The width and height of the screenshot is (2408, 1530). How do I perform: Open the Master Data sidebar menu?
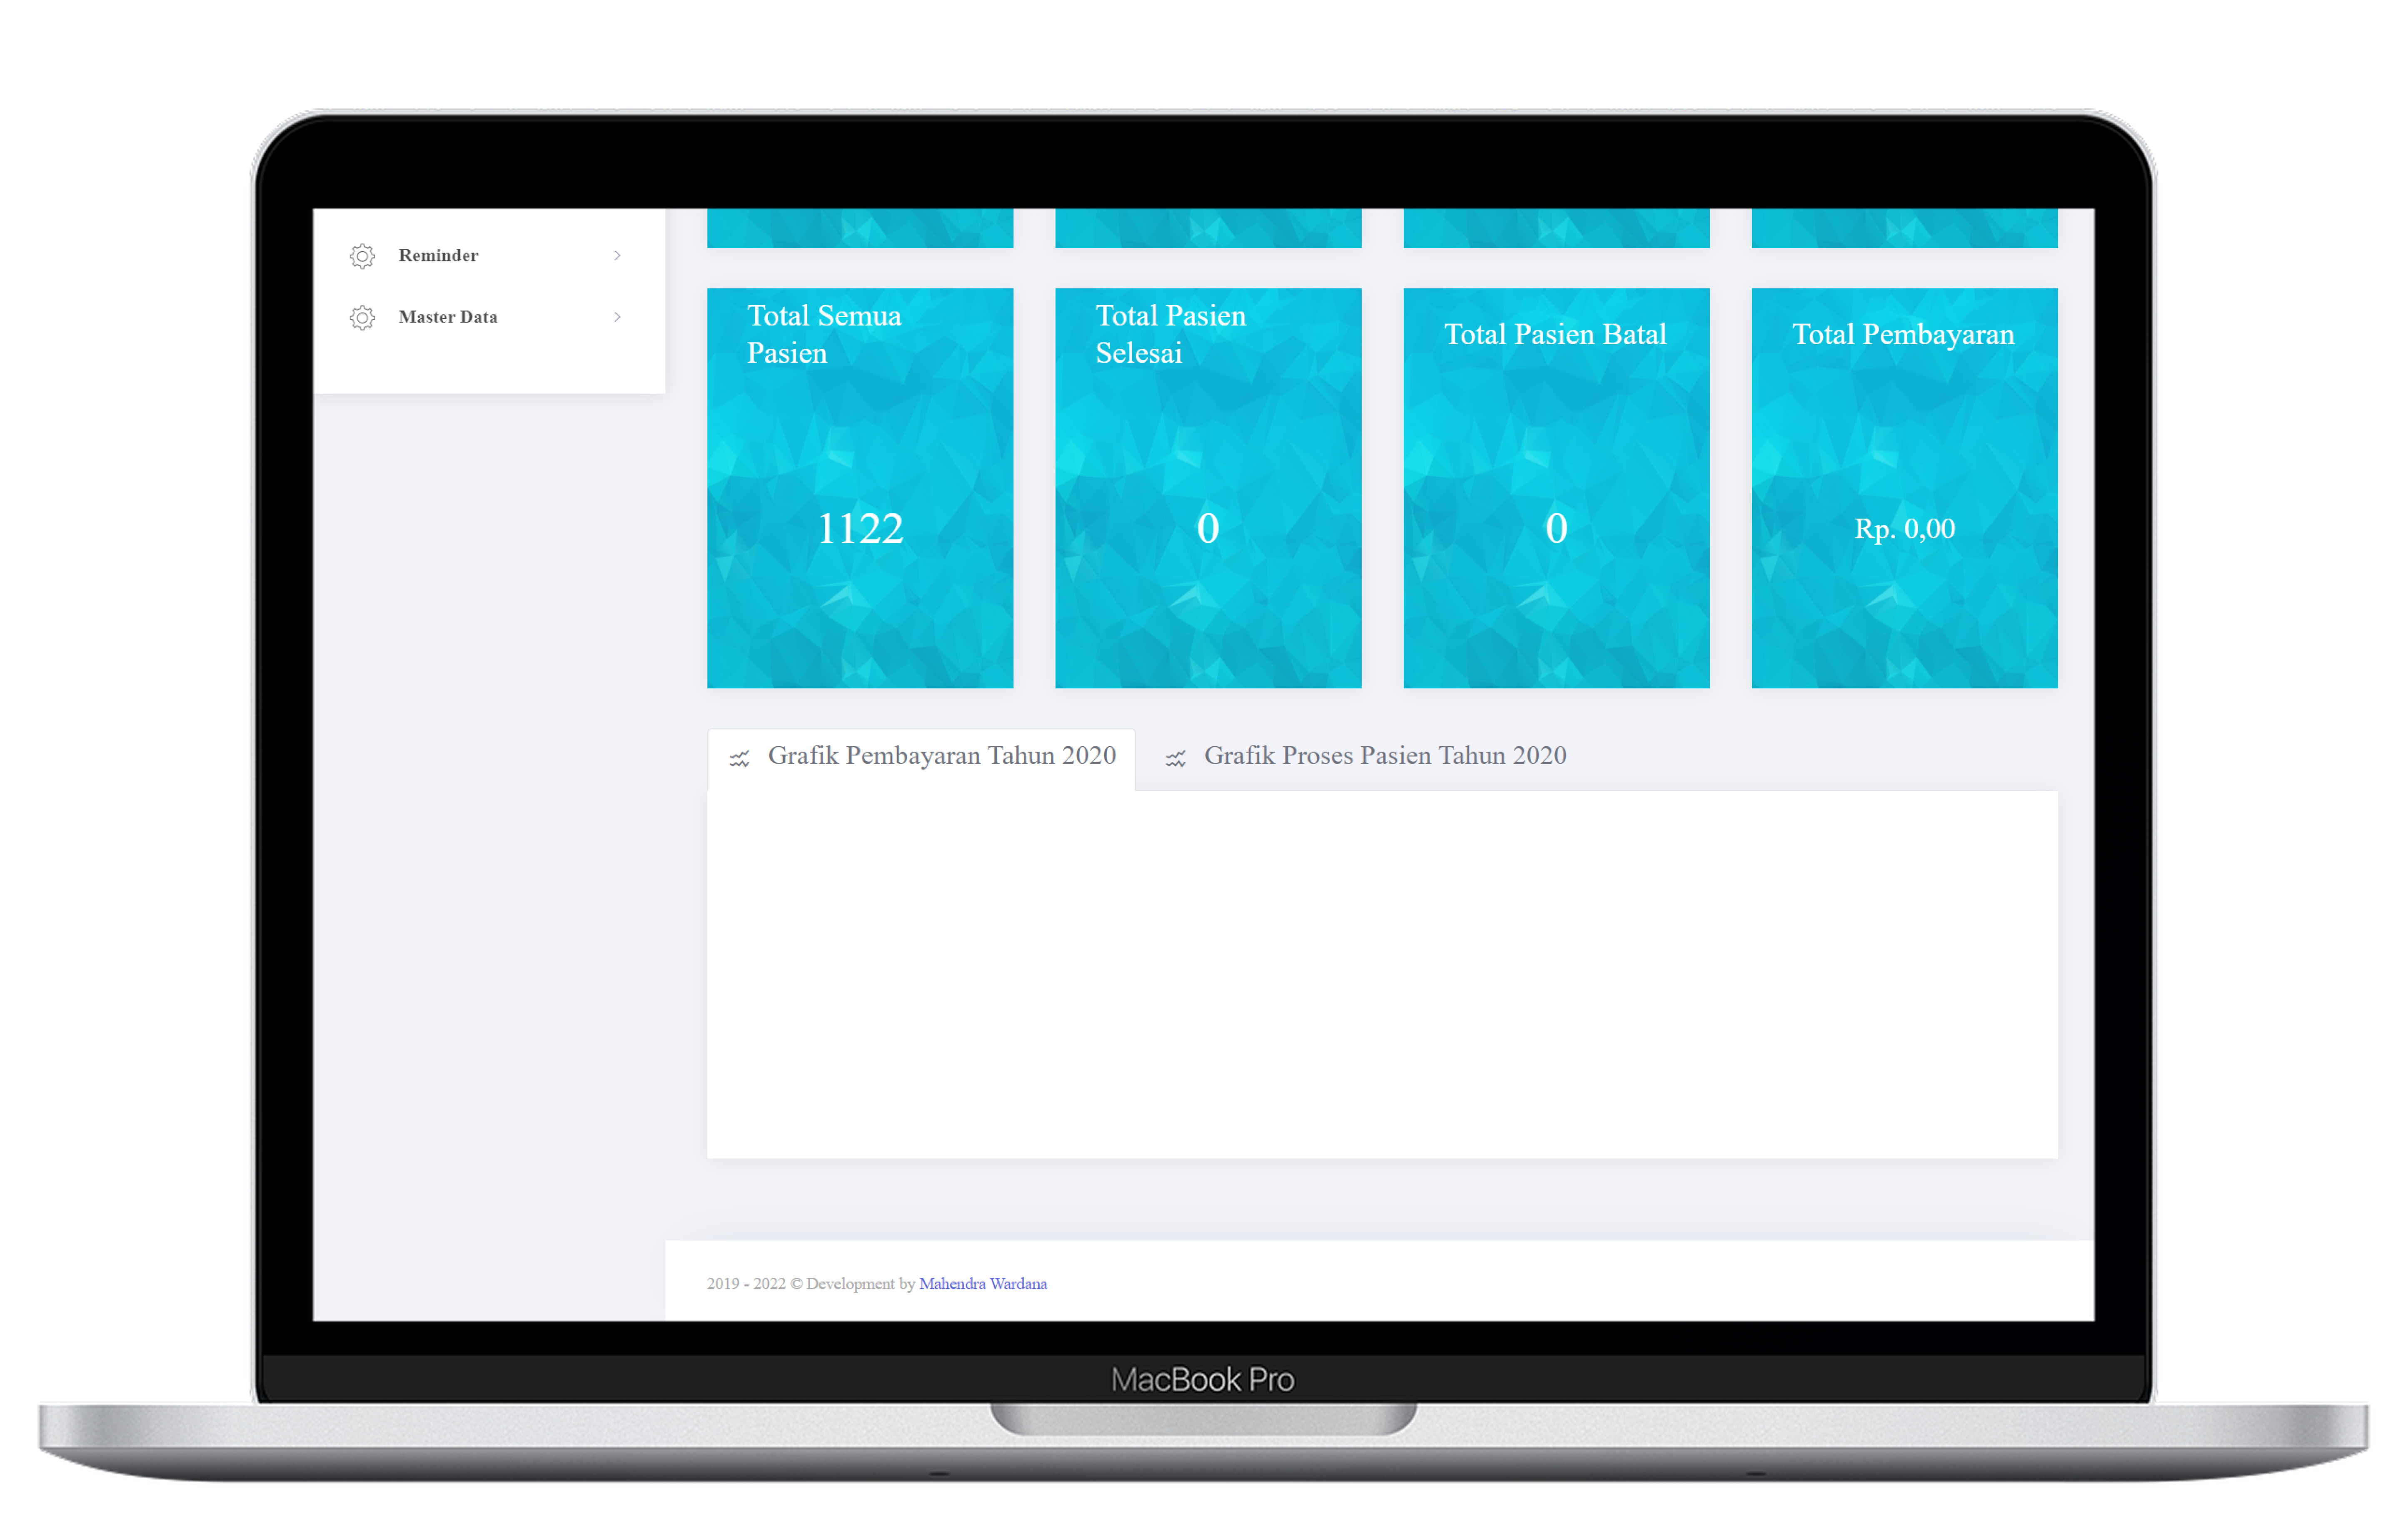[488, 317]
